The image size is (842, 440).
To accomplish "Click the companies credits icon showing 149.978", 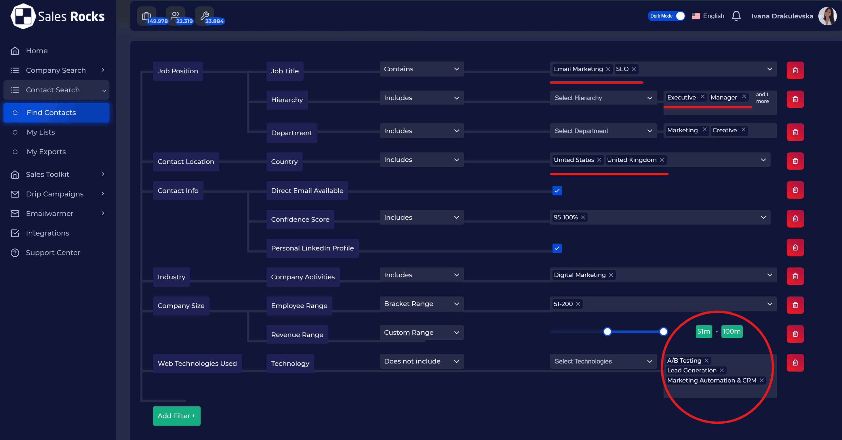I will point(146,16).
